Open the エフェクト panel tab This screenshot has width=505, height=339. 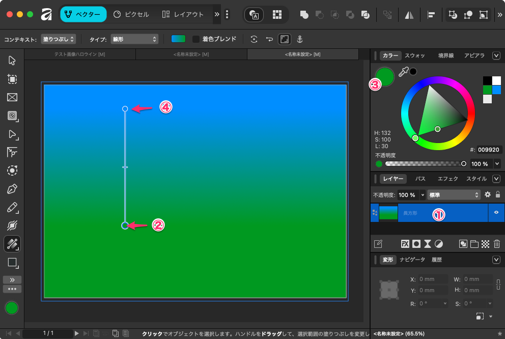(448, 179)
